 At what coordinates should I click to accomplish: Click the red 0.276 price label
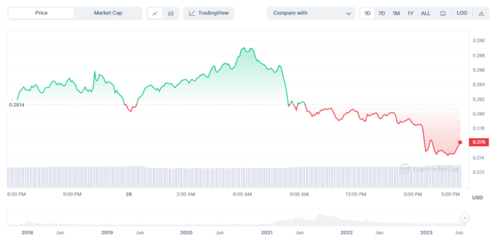click(479, 142)
